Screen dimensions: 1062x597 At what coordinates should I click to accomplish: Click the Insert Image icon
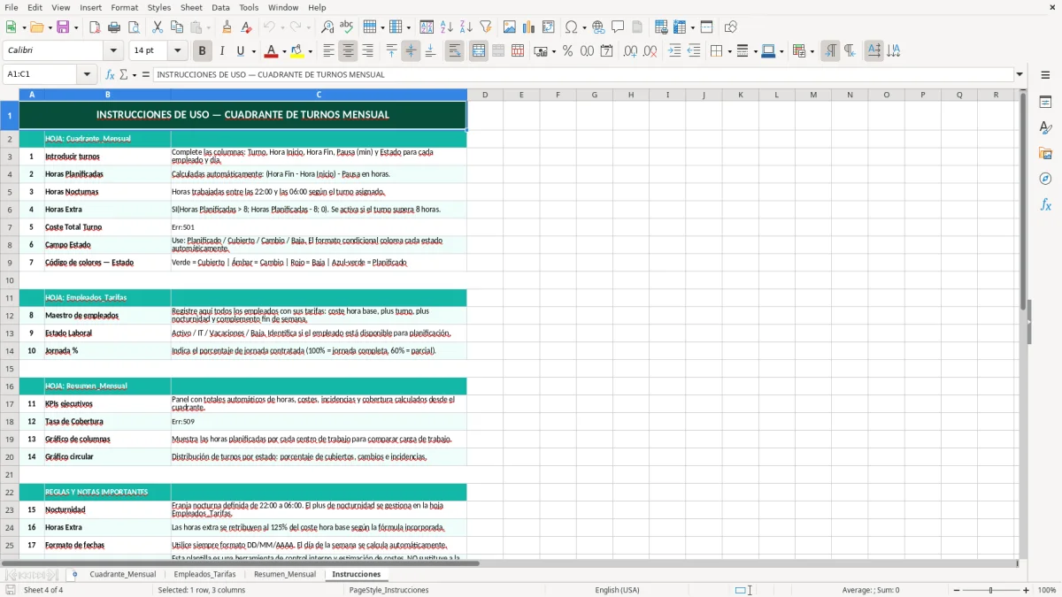pyautogui.click(x=510, y=27)
